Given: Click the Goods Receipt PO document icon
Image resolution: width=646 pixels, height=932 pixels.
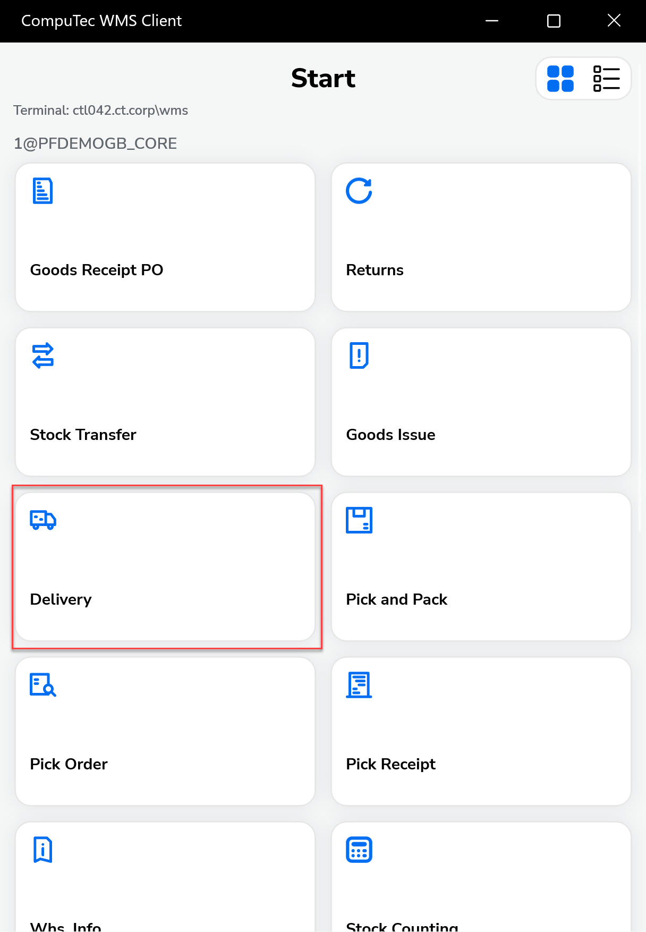Looking at the screenshot, I should [42, 191].
